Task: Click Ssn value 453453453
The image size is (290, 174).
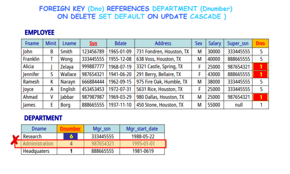Action: click(x=93, y=89)
